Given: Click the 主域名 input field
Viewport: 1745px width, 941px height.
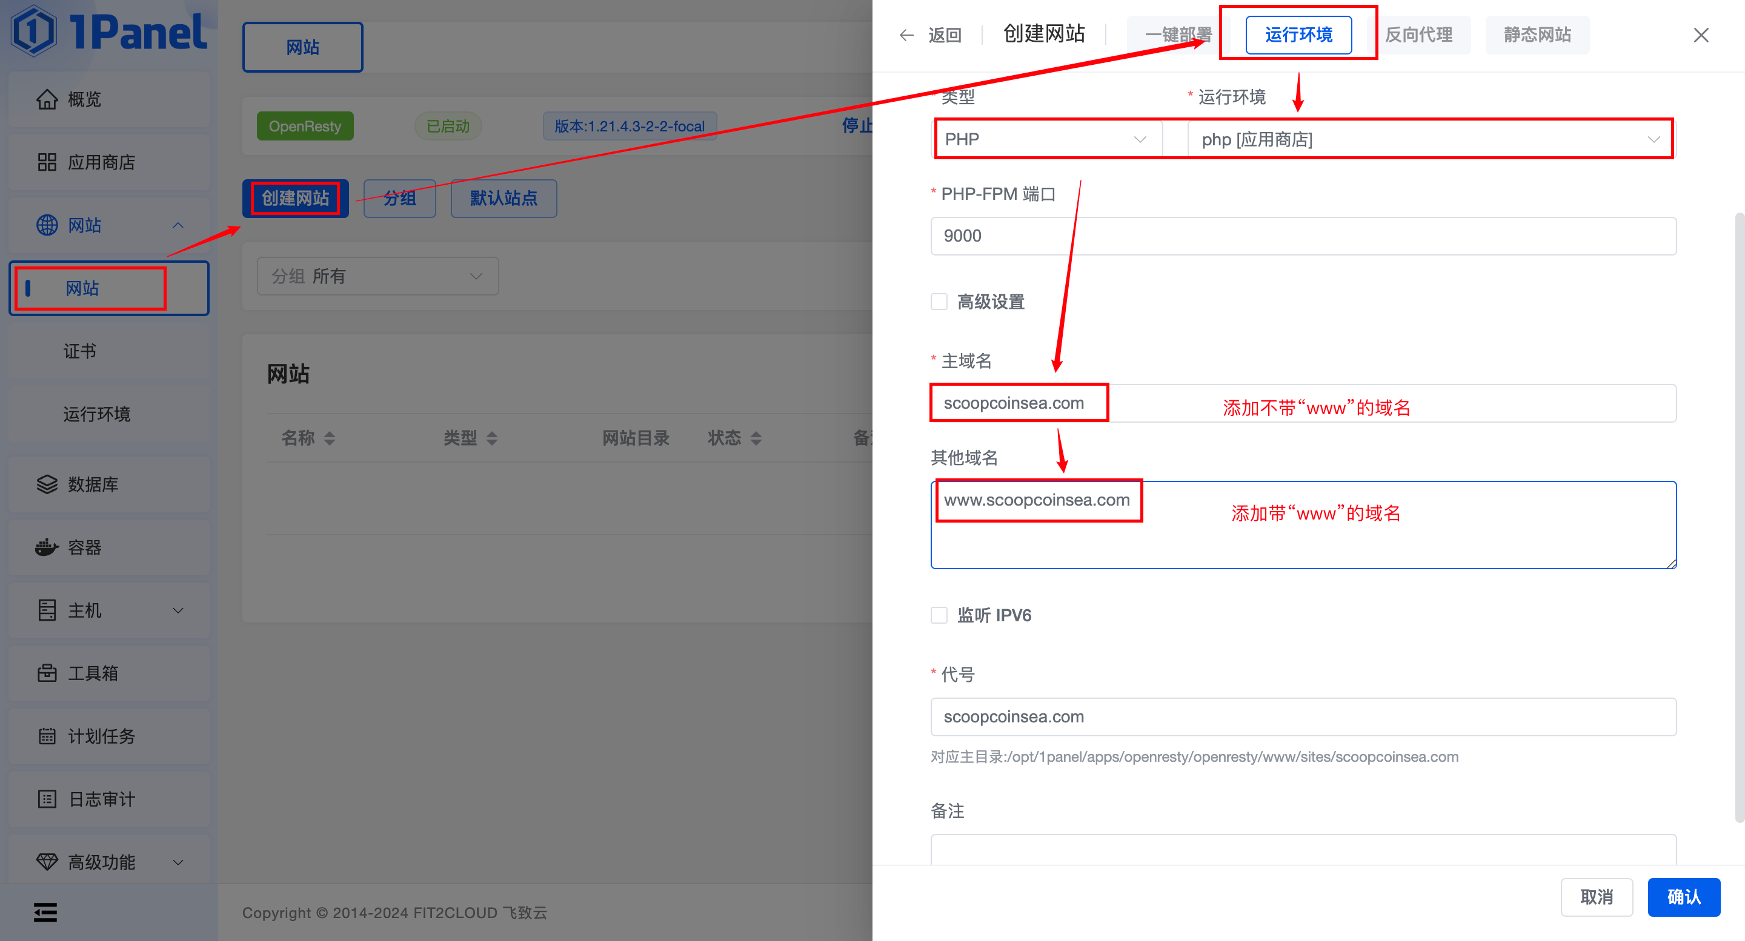Looking at the screenshot, I should 1303,403.
